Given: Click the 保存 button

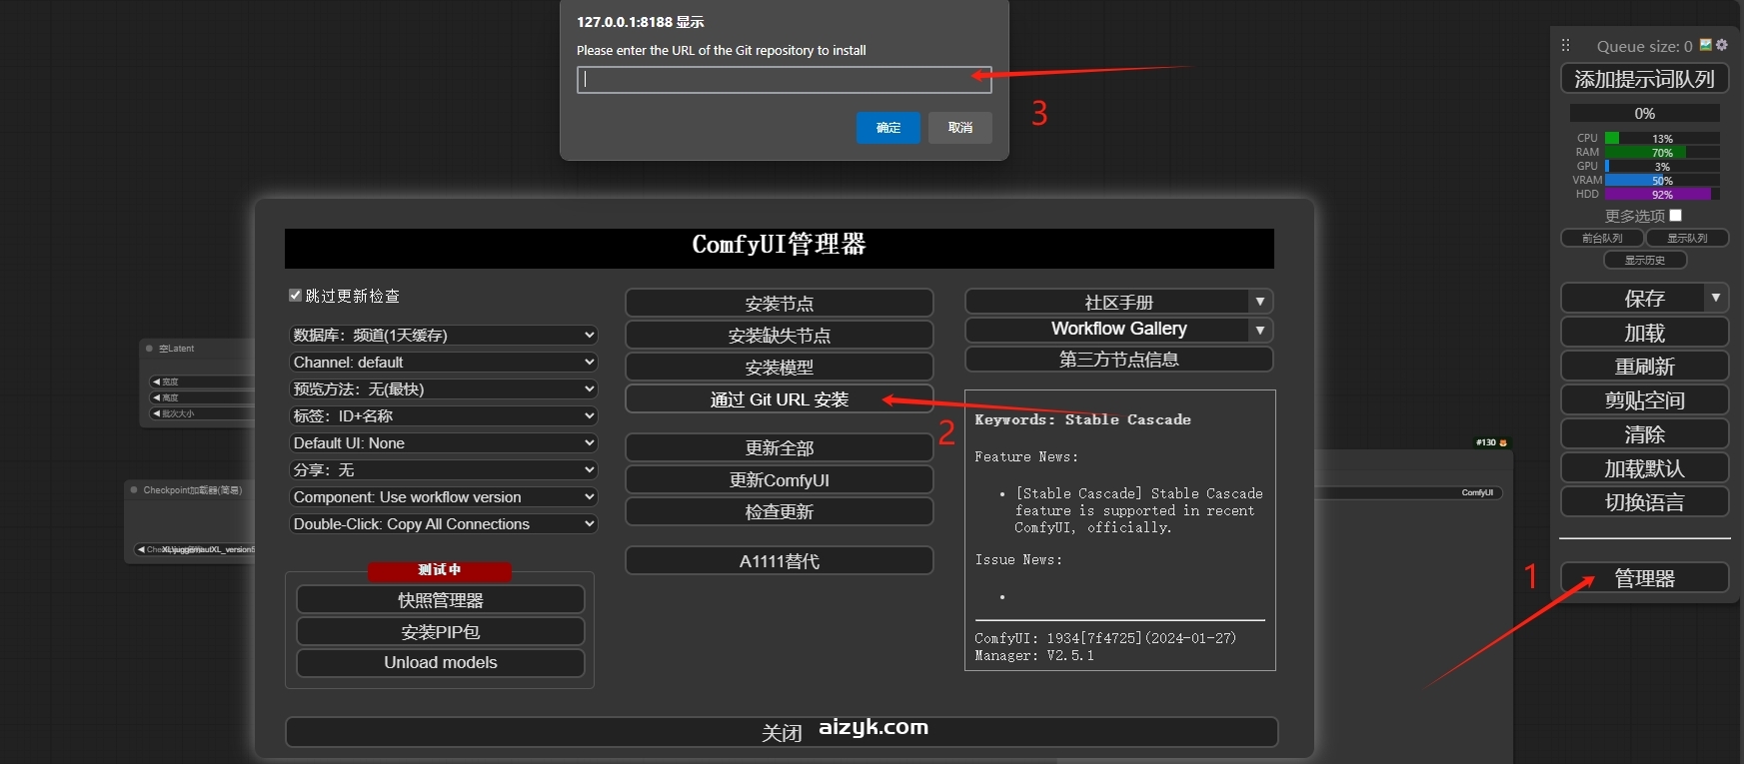Looking at the screenshot, I should pos(1633,298).
